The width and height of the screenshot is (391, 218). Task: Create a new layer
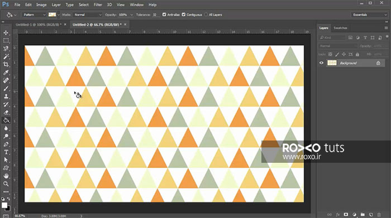click(x=371, y=215)
